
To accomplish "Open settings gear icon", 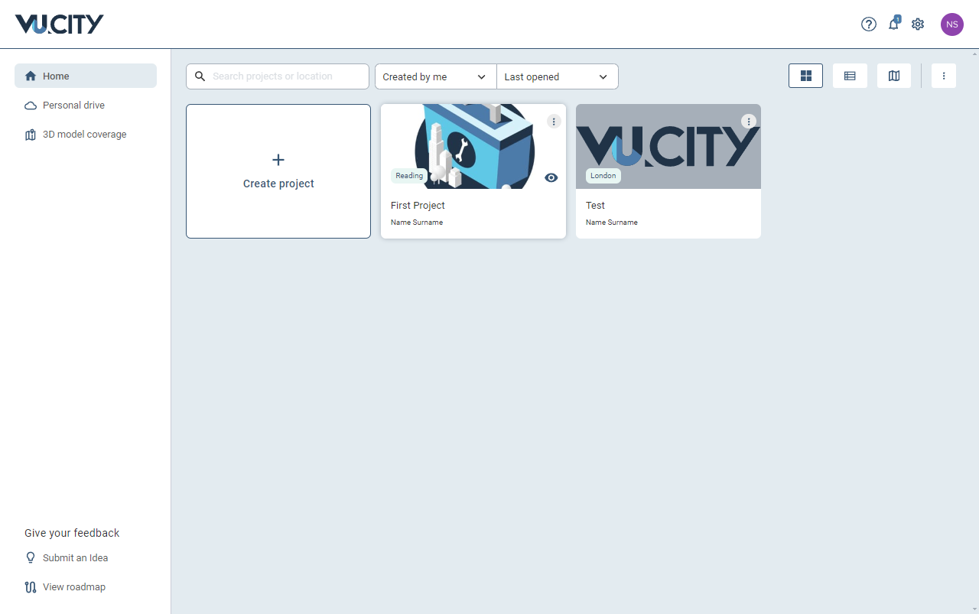I will (918, 24).
